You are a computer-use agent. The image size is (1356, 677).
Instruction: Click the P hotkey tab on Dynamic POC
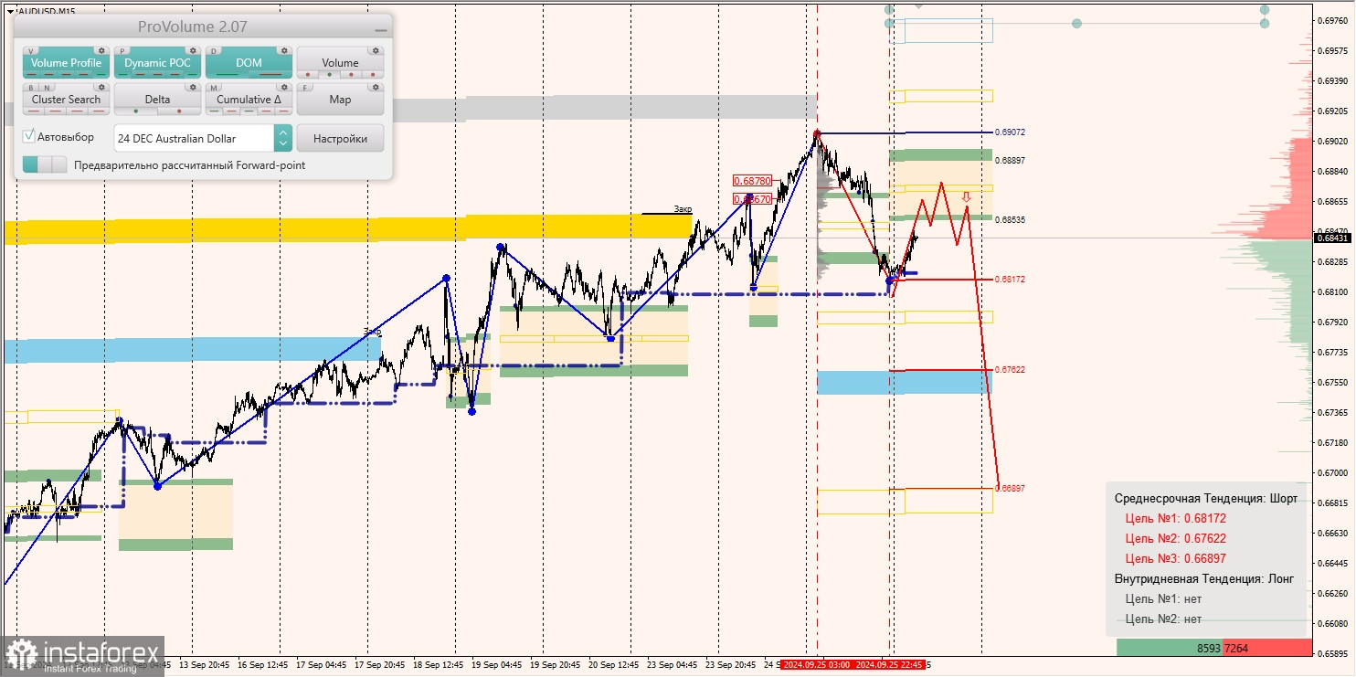pos(122,51)
